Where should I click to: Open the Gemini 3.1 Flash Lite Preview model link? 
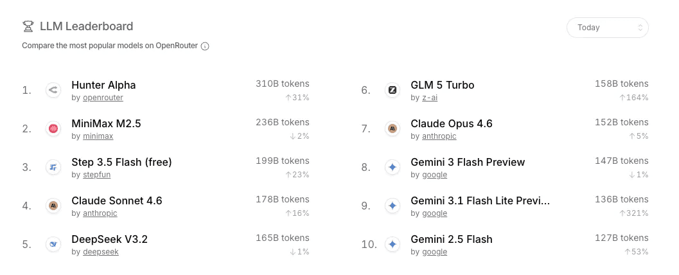tap(480, 200)
